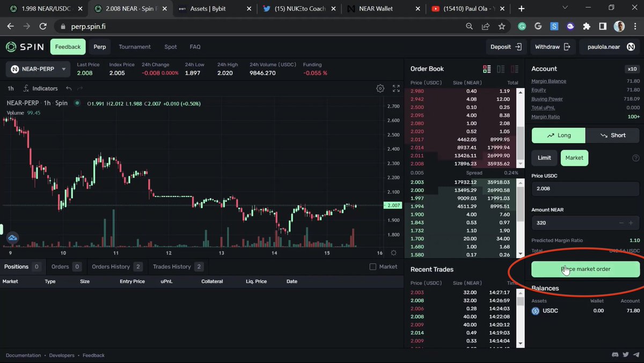Change the 1h chart timeframe
This screenshot has height=363, width=644.
click(x=11, y=88)
